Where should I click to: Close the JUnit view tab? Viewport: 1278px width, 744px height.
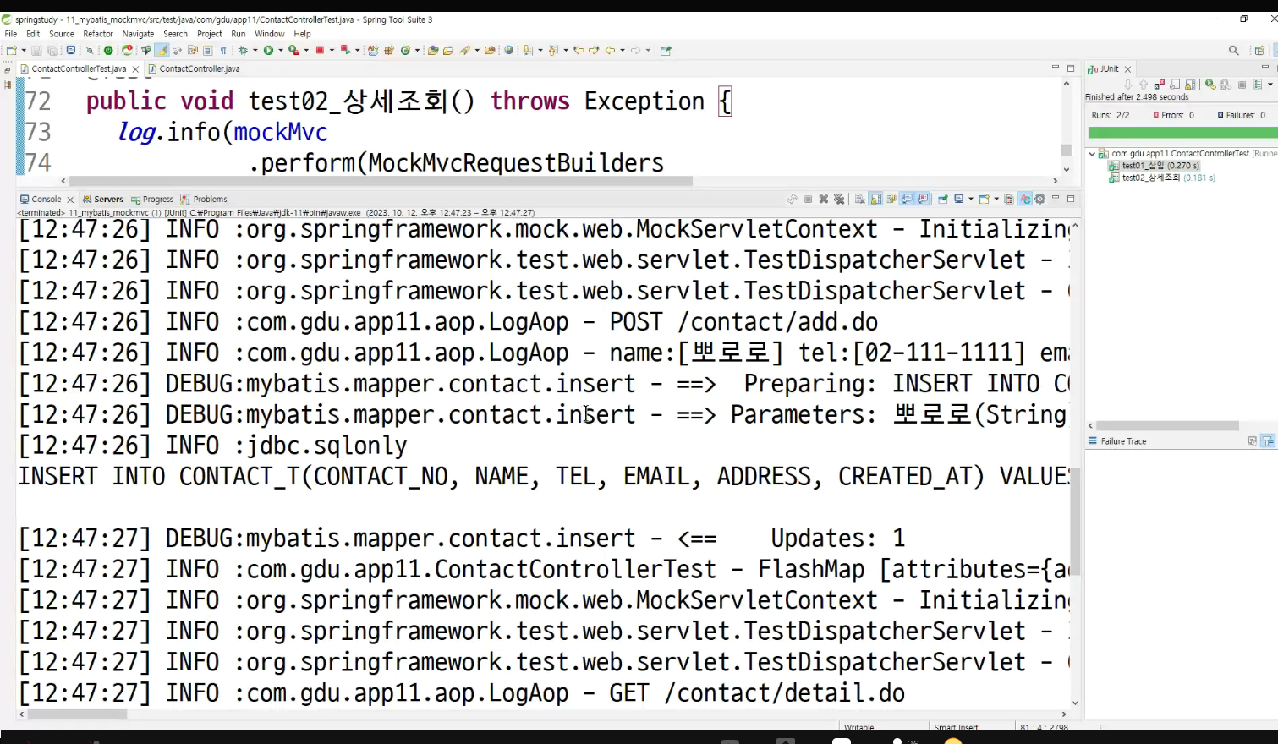pyautogui.click(x=1127, y=69)
